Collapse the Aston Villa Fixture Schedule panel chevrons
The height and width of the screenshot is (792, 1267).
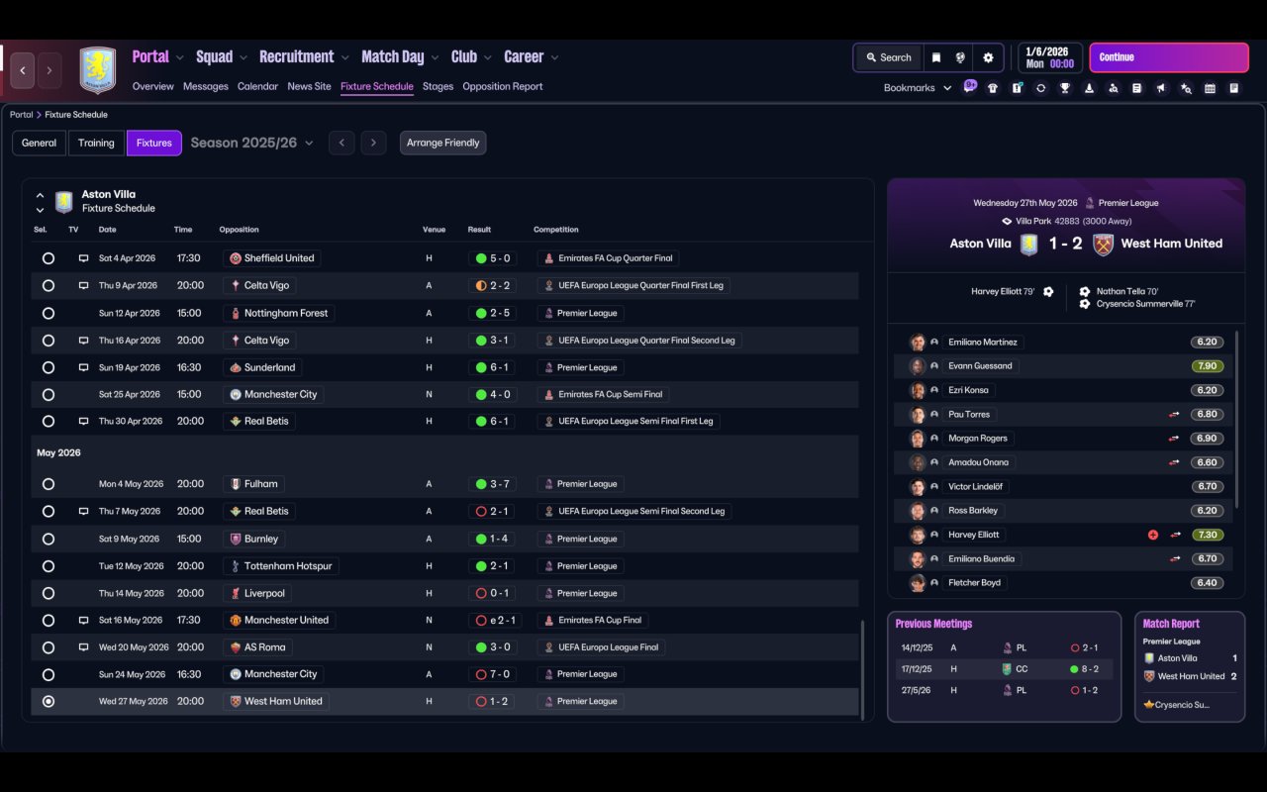coord(40,202)
